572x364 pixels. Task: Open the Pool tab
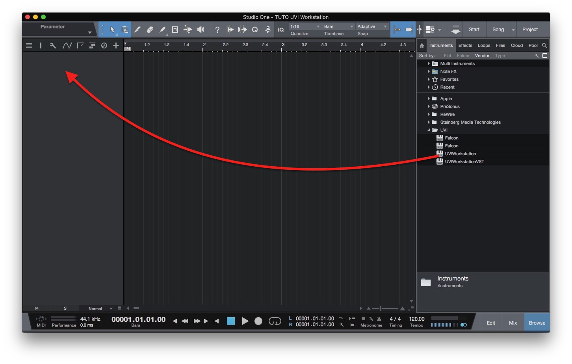[533, 45]
